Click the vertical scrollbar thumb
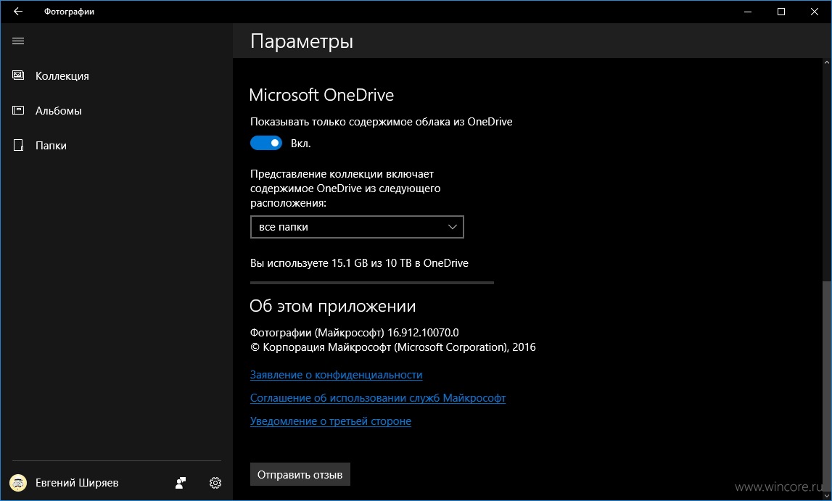Screen dimensions: 832x501 click(x=827, y=387)
